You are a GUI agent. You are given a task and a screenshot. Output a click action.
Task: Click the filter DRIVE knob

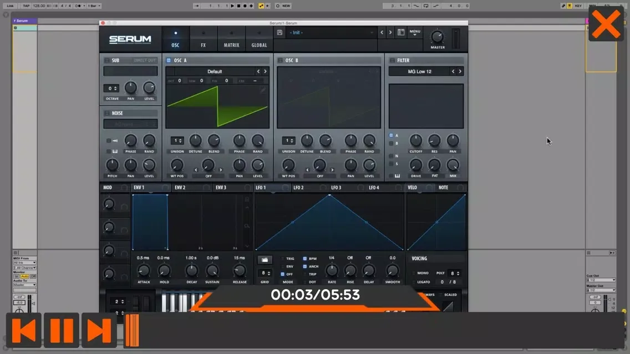click(415, 165)
